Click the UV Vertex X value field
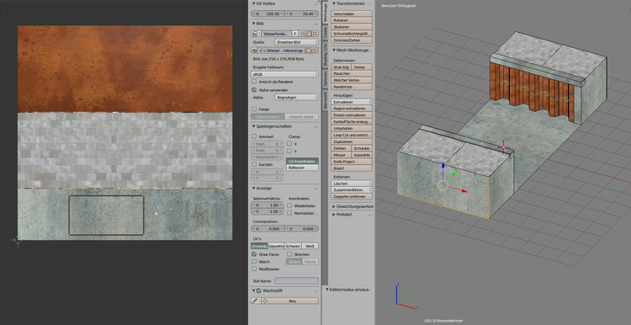Screen dimensions: 631x325 [268, 13]
